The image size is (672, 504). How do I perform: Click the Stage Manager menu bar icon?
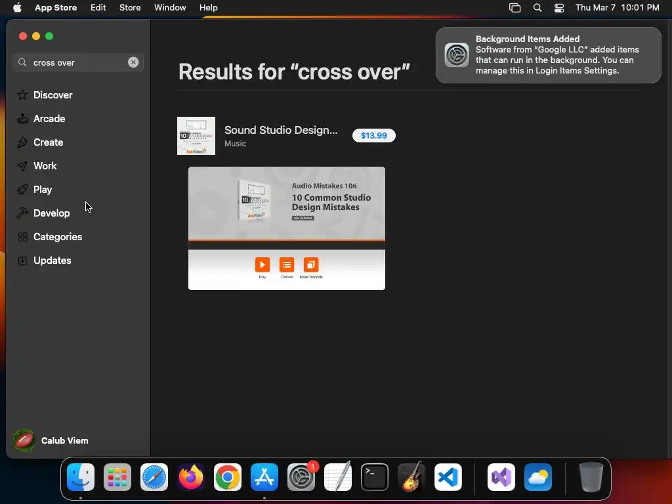pyautogui.click(x=514, y=8)
